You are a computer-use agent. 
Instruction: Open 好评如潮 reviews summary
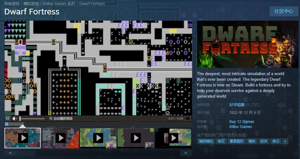pyautogui.click(x=237, y=105)
